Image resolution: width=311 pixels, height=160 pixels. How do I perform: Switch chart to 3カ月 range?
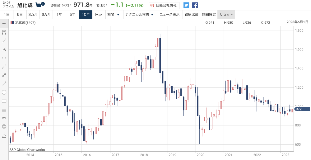point(33,15)
